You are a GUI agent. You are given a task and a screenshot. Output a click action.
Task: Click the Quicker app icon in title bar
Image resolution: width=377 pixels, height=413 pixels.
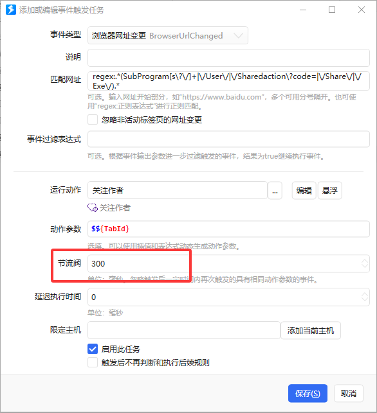[11, 10]
